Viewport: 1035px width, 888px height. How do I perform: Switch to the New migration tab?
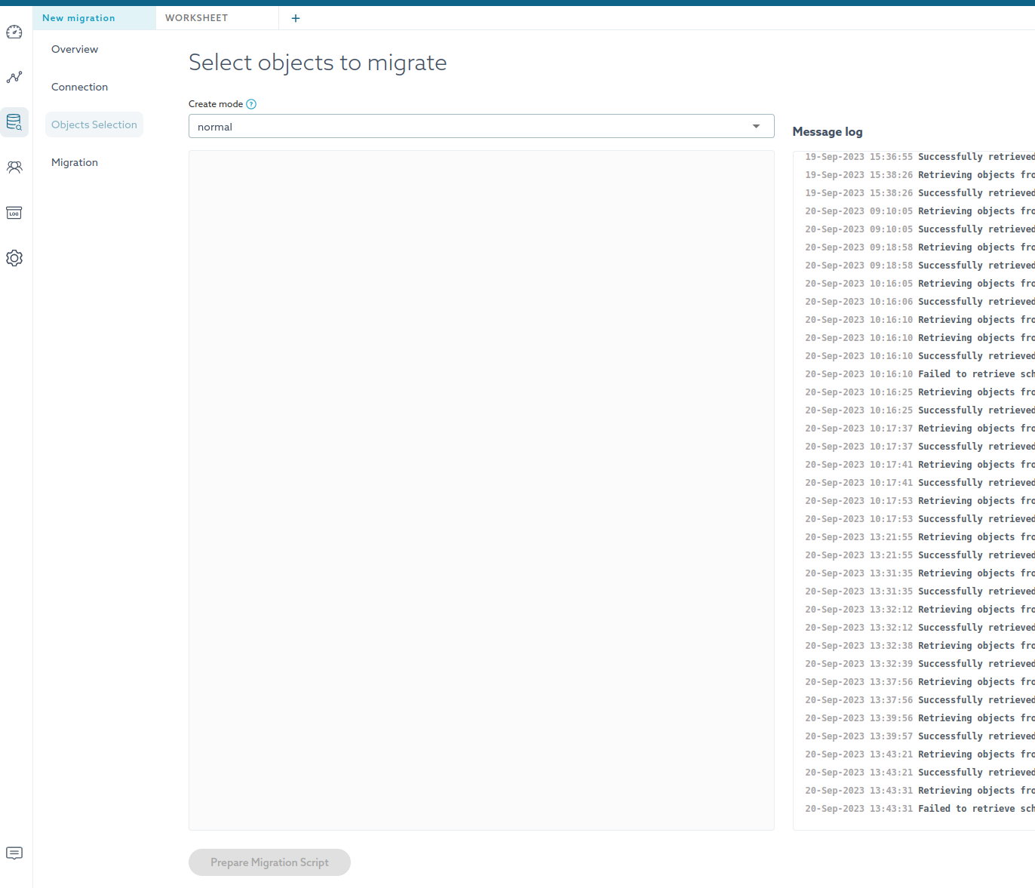click(79, 18)
